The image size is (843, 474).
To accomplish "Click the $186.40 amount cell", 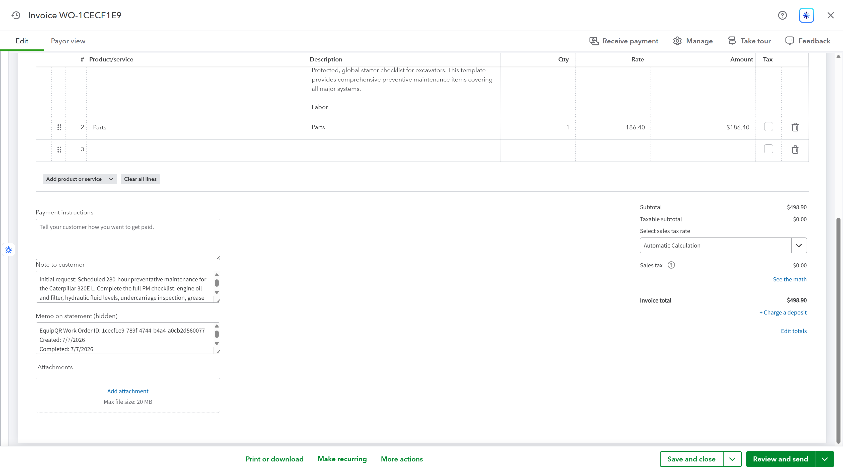I will [703, 128].
